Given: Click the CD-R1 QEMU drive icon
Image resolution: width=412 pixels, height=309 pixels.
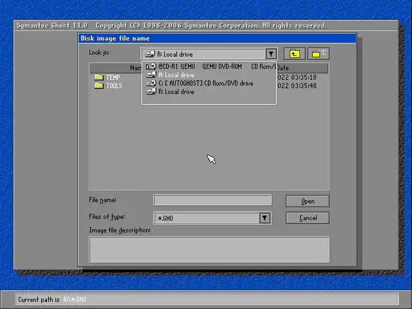Looking at the screenshot, I should pyautogui.click(x=151, y=66).
